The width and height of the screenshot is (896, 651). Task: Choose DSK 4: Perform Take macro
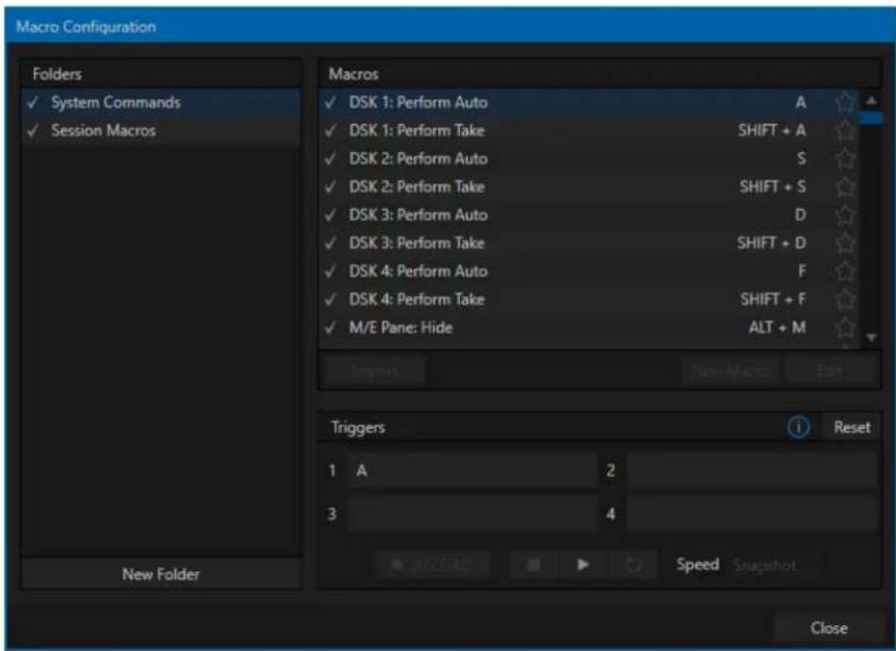click(x=589, y=299)
